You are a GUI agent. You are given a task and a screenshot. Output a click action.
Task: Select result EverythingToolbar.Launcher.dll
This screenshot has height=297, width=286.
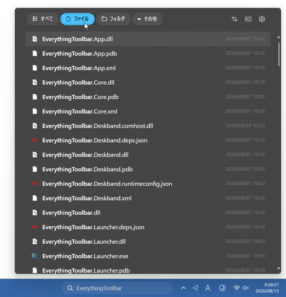tap(148, 241)
